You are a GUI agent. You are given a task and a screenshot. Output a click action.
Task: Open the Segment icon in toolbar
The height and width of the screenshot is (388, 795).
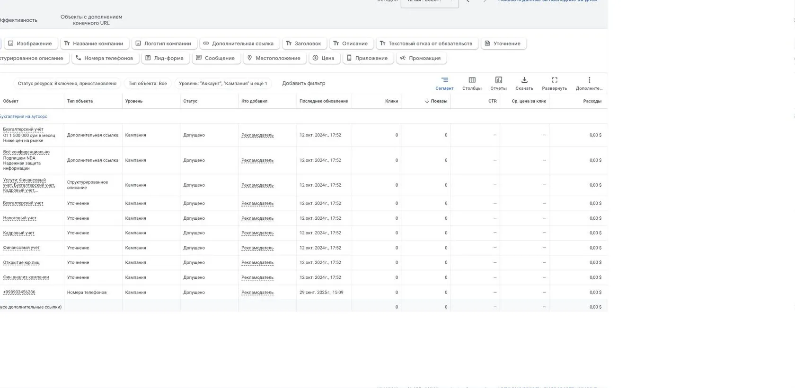[x=444, y=83]
